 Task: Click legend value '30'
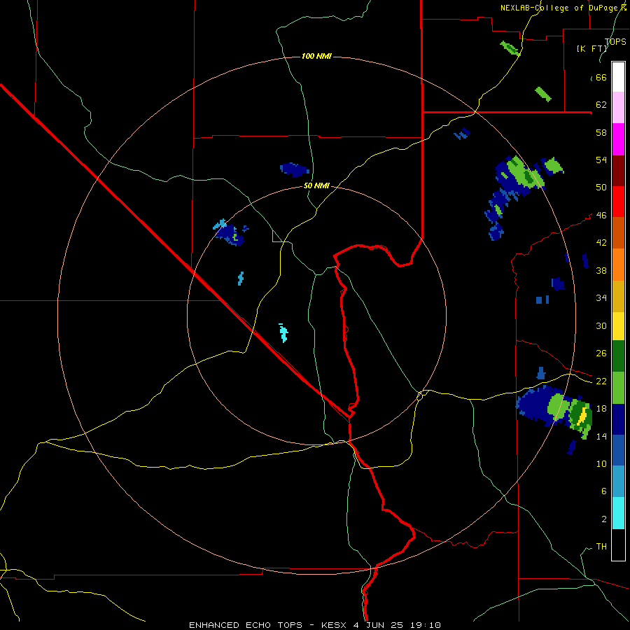tap(601, 325)
